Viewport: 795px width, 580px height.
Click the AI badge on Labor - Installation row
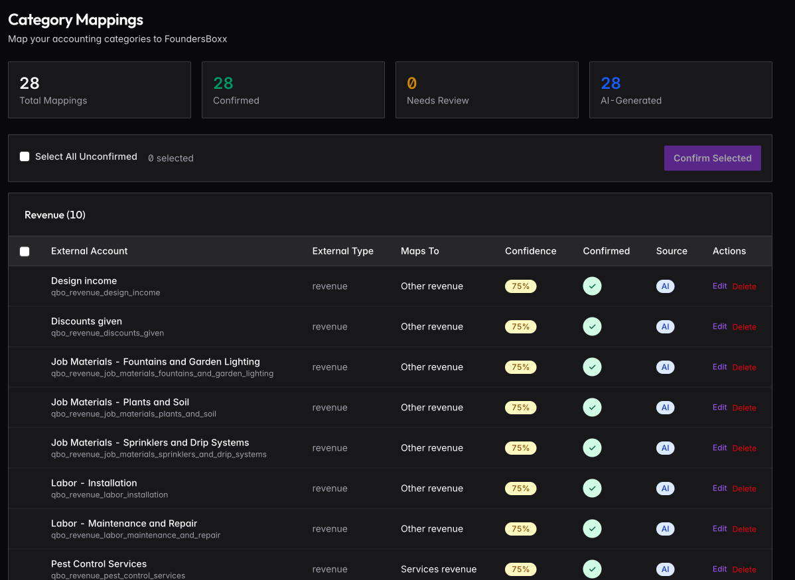(665, 488)
